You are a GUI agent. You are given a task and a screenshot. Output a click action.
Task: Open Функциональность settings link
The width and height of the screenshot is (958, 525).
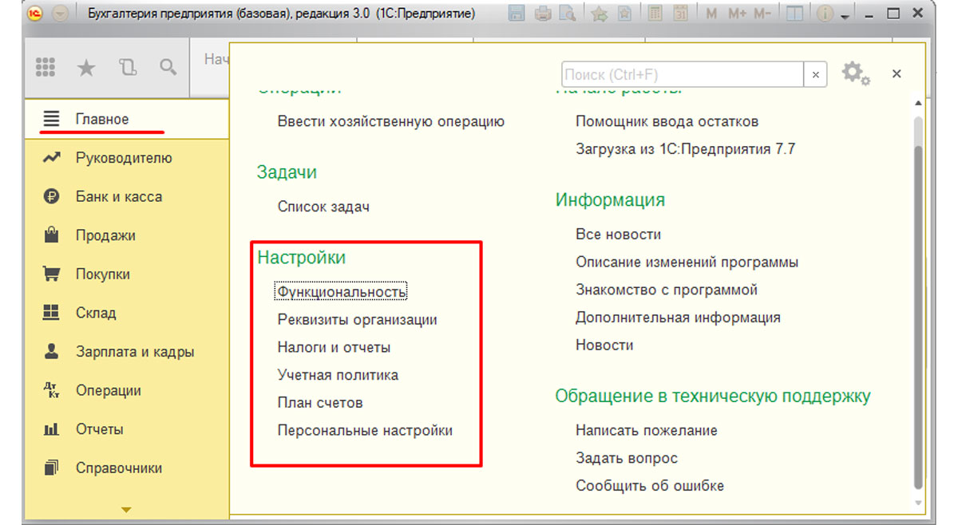pos(342,292)
